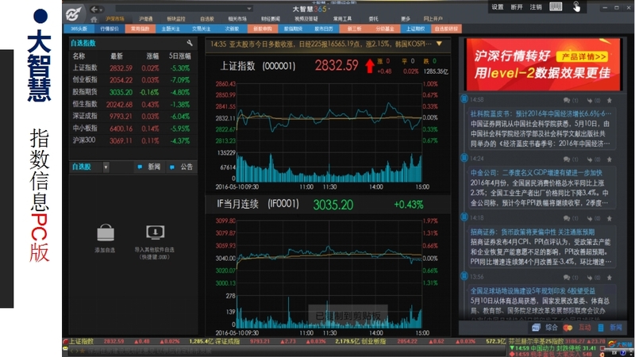This screenshot has width=635, height=357.
Task: Open the 更多 menu
Action: pos(406,18)
